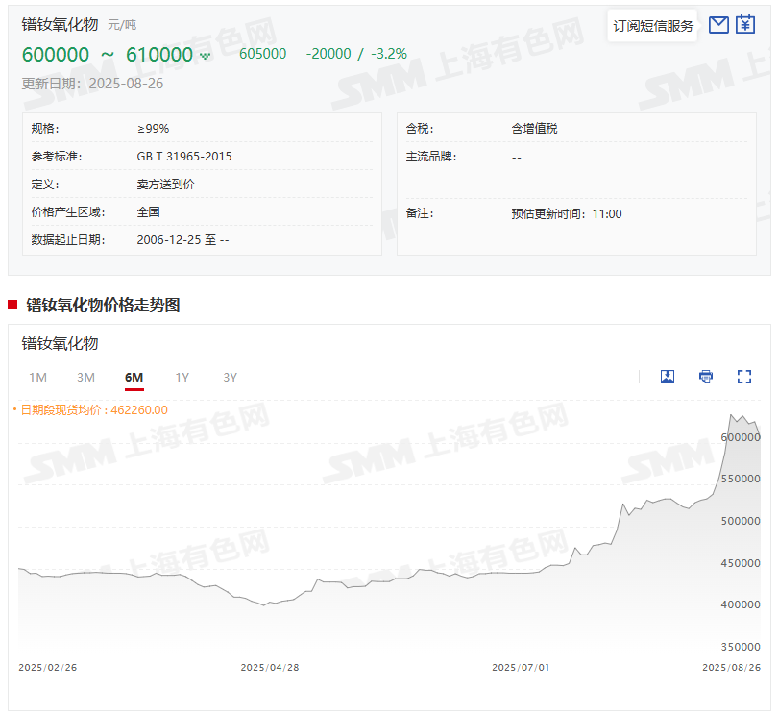Expand the chart to fullscreen

tap(743, 377)
